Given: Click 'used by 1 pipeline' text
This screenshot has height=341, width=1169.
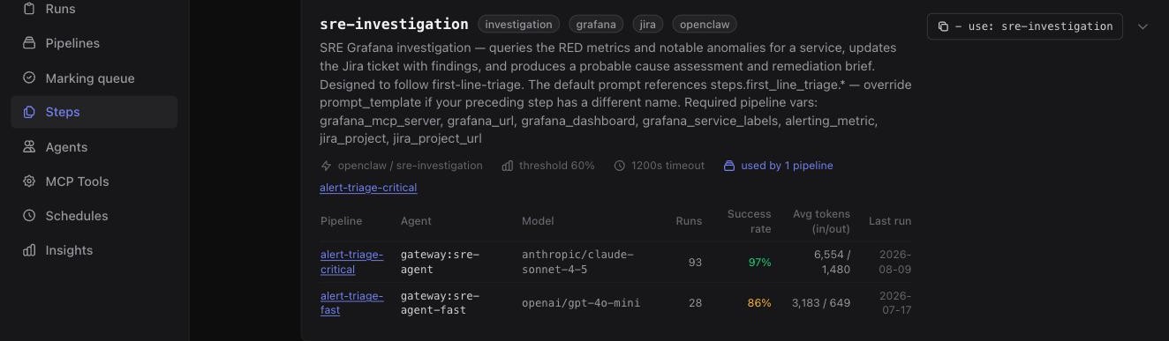Looking at the screenshot, I should coord(787,166).
